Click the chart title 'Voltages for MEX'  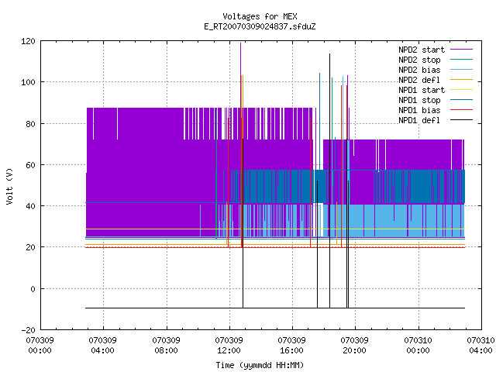(260, 16)
